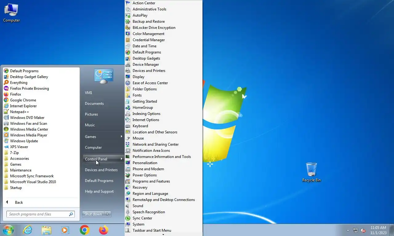394x236 pixels.
Task: Click Network and Sharing Center icon
Action: [x=128, y=144]
